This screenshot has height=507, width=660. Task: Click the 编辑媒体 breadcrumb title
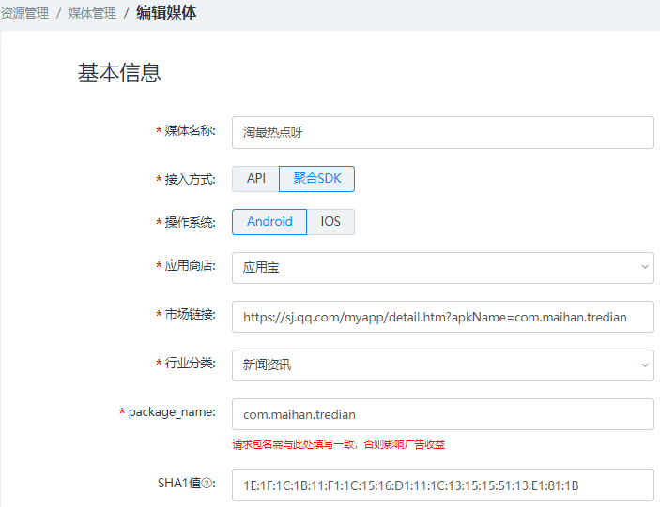pyautogui.click(x=166, y=13)
